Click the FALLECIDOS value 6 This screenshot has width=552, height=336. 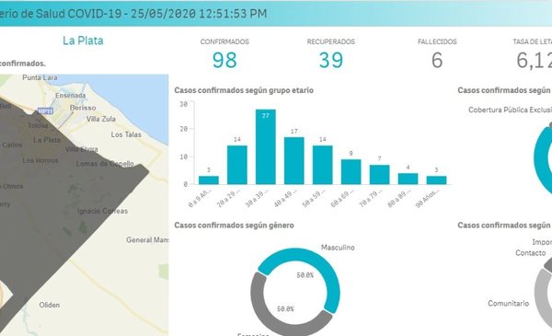(x=437, y=60)
